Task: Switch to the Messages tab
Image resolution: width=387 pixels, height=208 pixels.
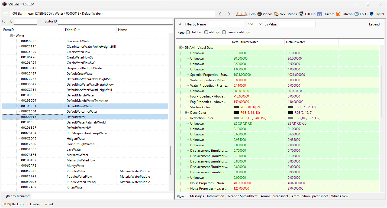Action: [197, 196]
